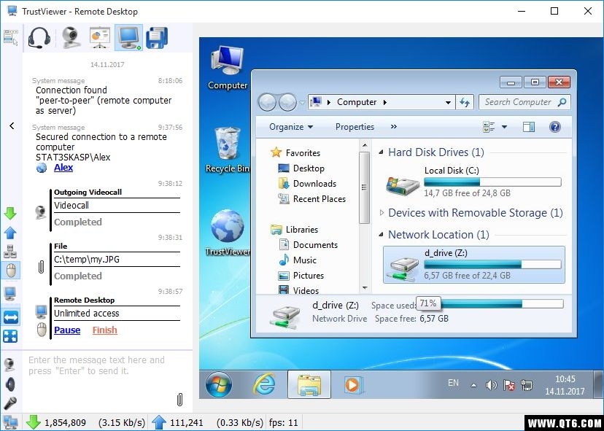Select Local Disk (C:) drive
604x431 pixels.
(474, 182)
